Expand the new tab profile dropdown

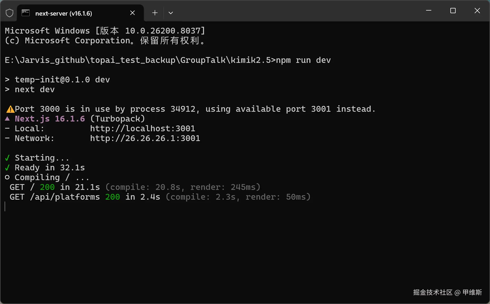pos(171,13)
